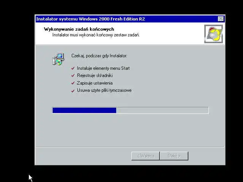Click the text Usuwa użyte pliki tymczasowe
The image size is (243, 182).
point(104,90)
